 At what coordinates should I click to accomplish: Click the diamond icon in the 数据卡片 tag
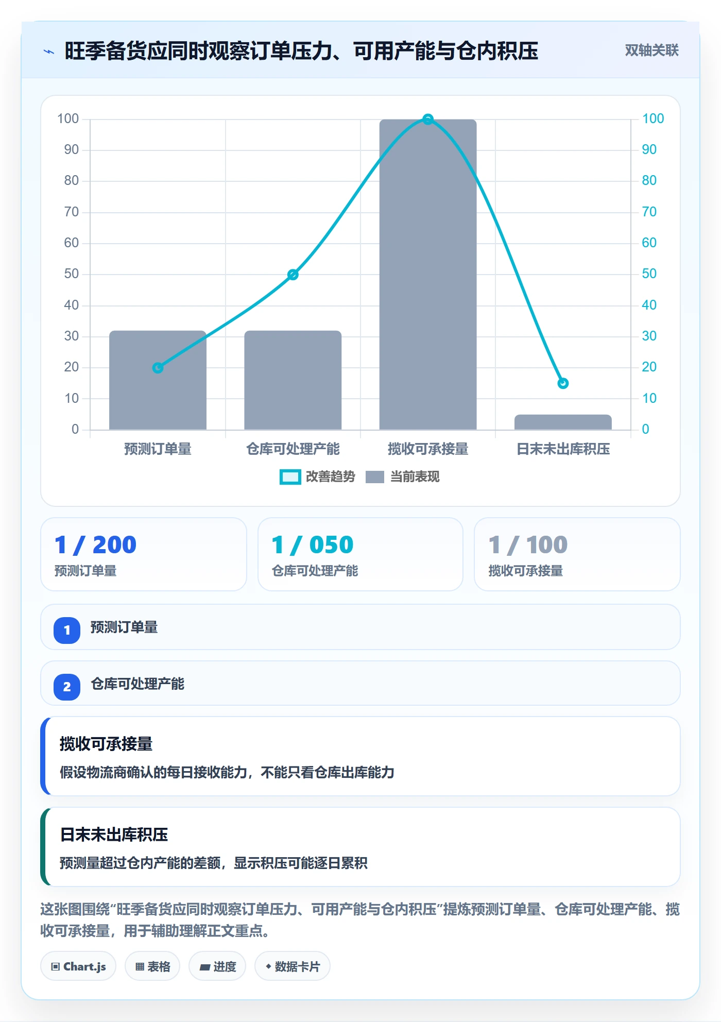coord(268,966)
